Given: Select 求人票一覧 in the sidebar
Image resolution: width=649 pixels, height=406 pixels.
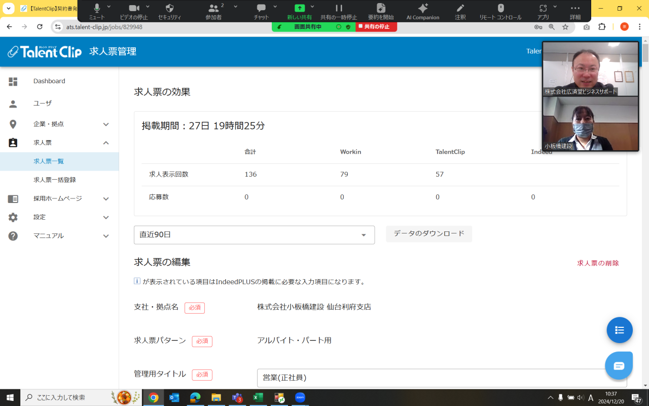Looking at the screenshot, I should point(59,161).
